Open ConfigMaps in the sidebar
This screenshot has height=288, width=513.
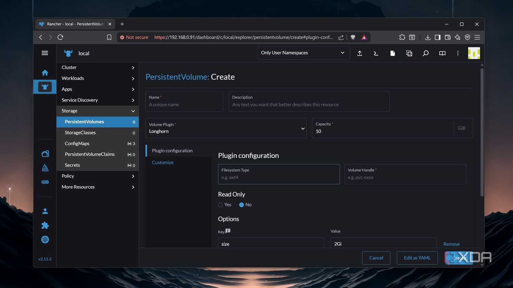coord(97,143)
